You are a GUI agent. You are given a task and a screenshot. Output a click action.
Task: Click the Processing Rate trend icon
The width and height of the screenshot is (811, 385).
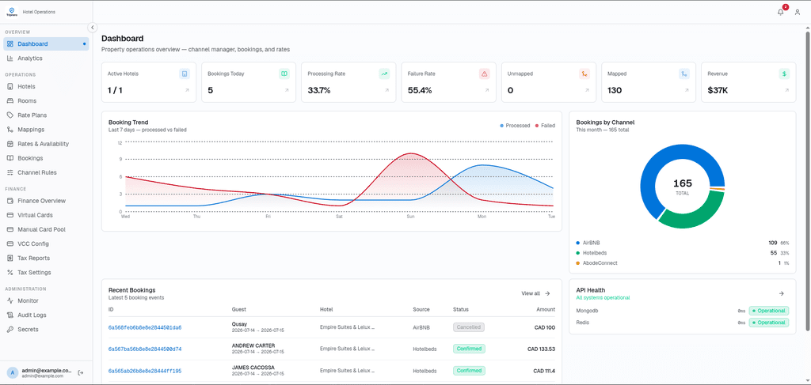point(384,74)
